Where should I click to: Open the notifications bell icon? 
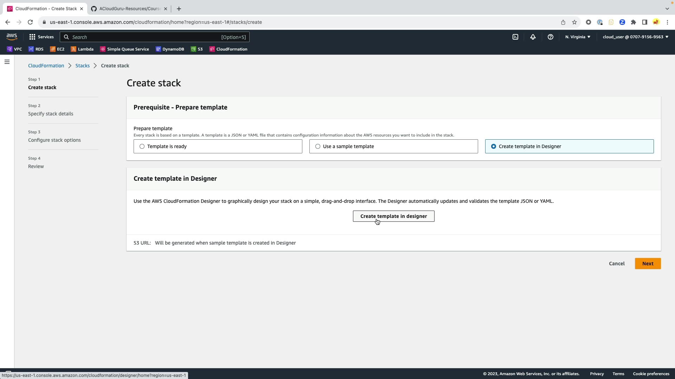533,37
